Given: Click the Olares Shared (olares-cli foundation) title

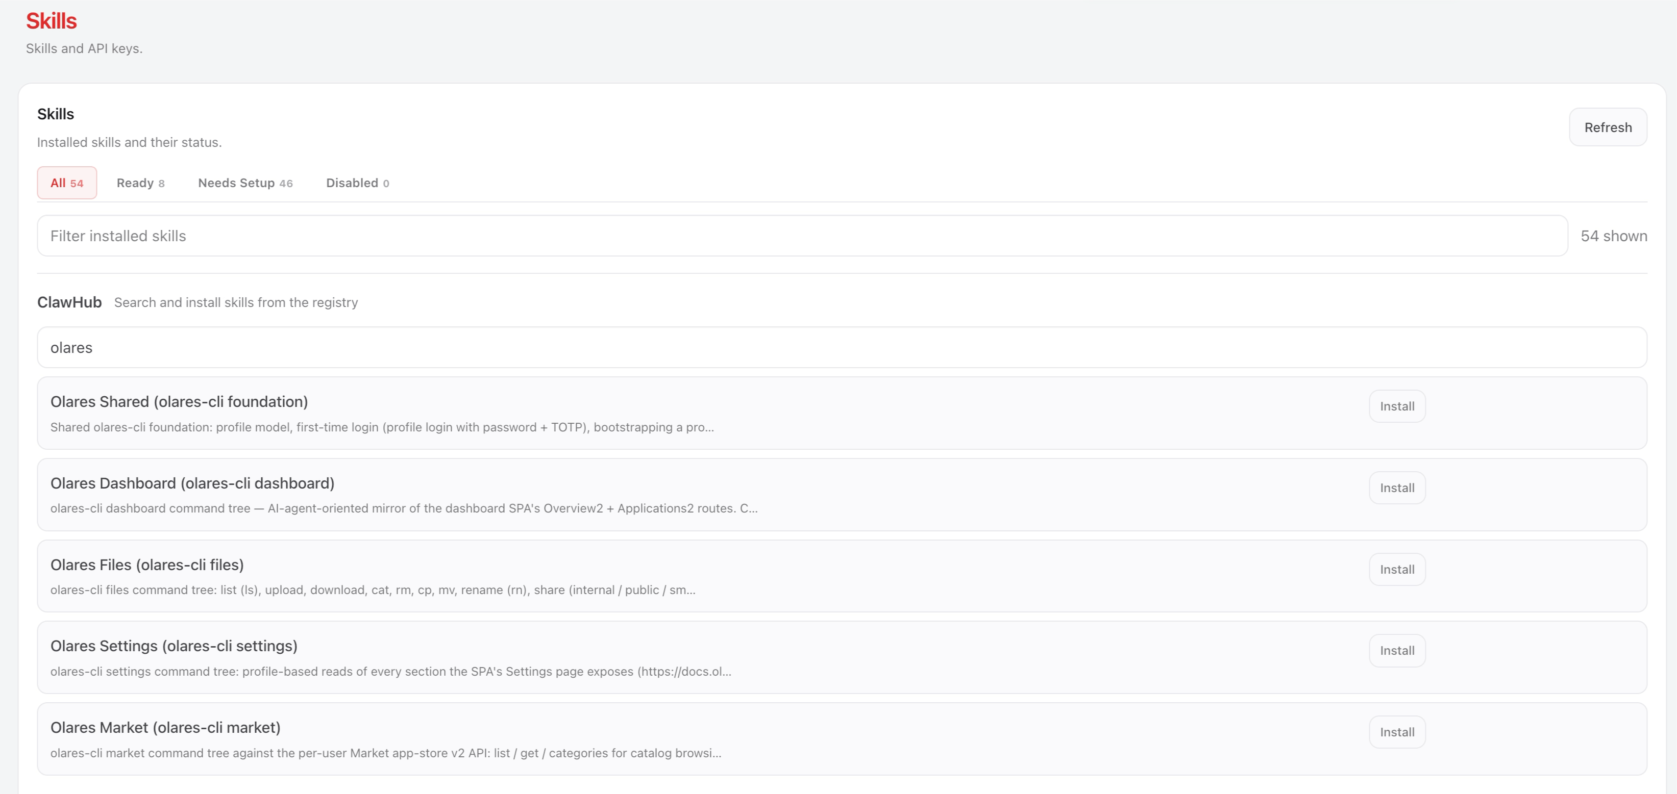Looking at the screenshot, I should [x=179, y=402].
